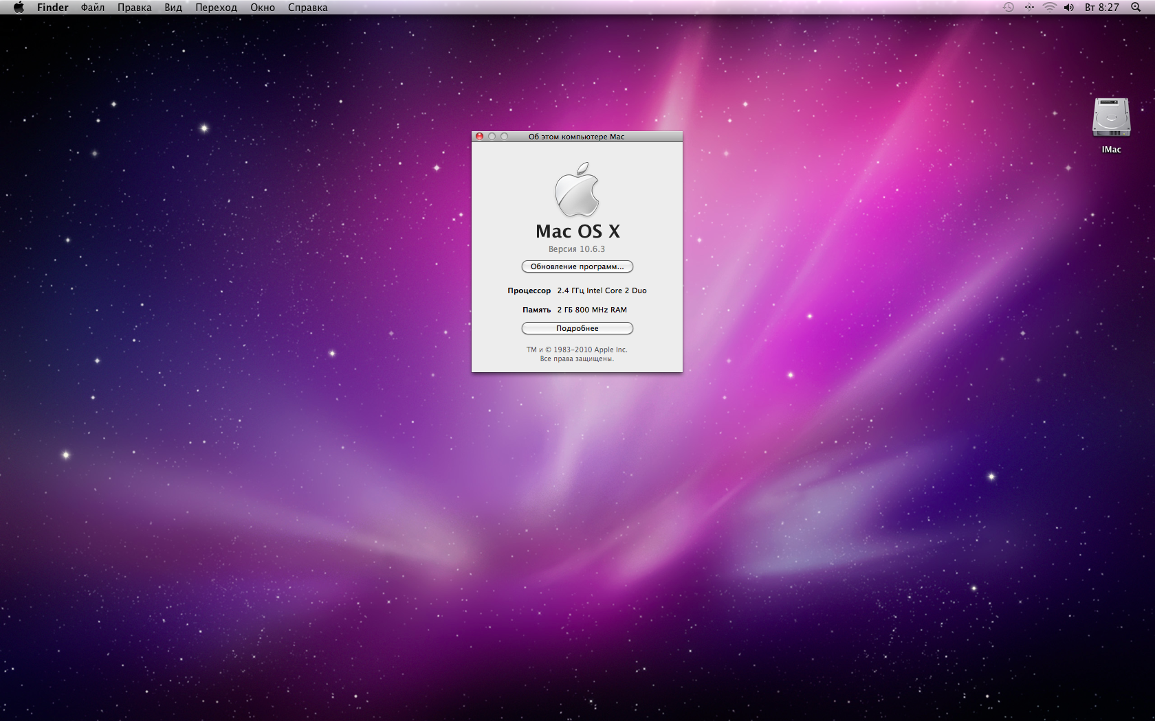The height and width of the screenshot is (721, 1155).
Task: Open the Правка menu
Action: (134, 8)
